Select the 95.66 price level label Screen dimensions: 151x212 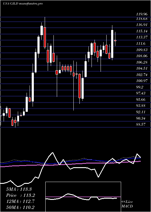tap(141, 100)
